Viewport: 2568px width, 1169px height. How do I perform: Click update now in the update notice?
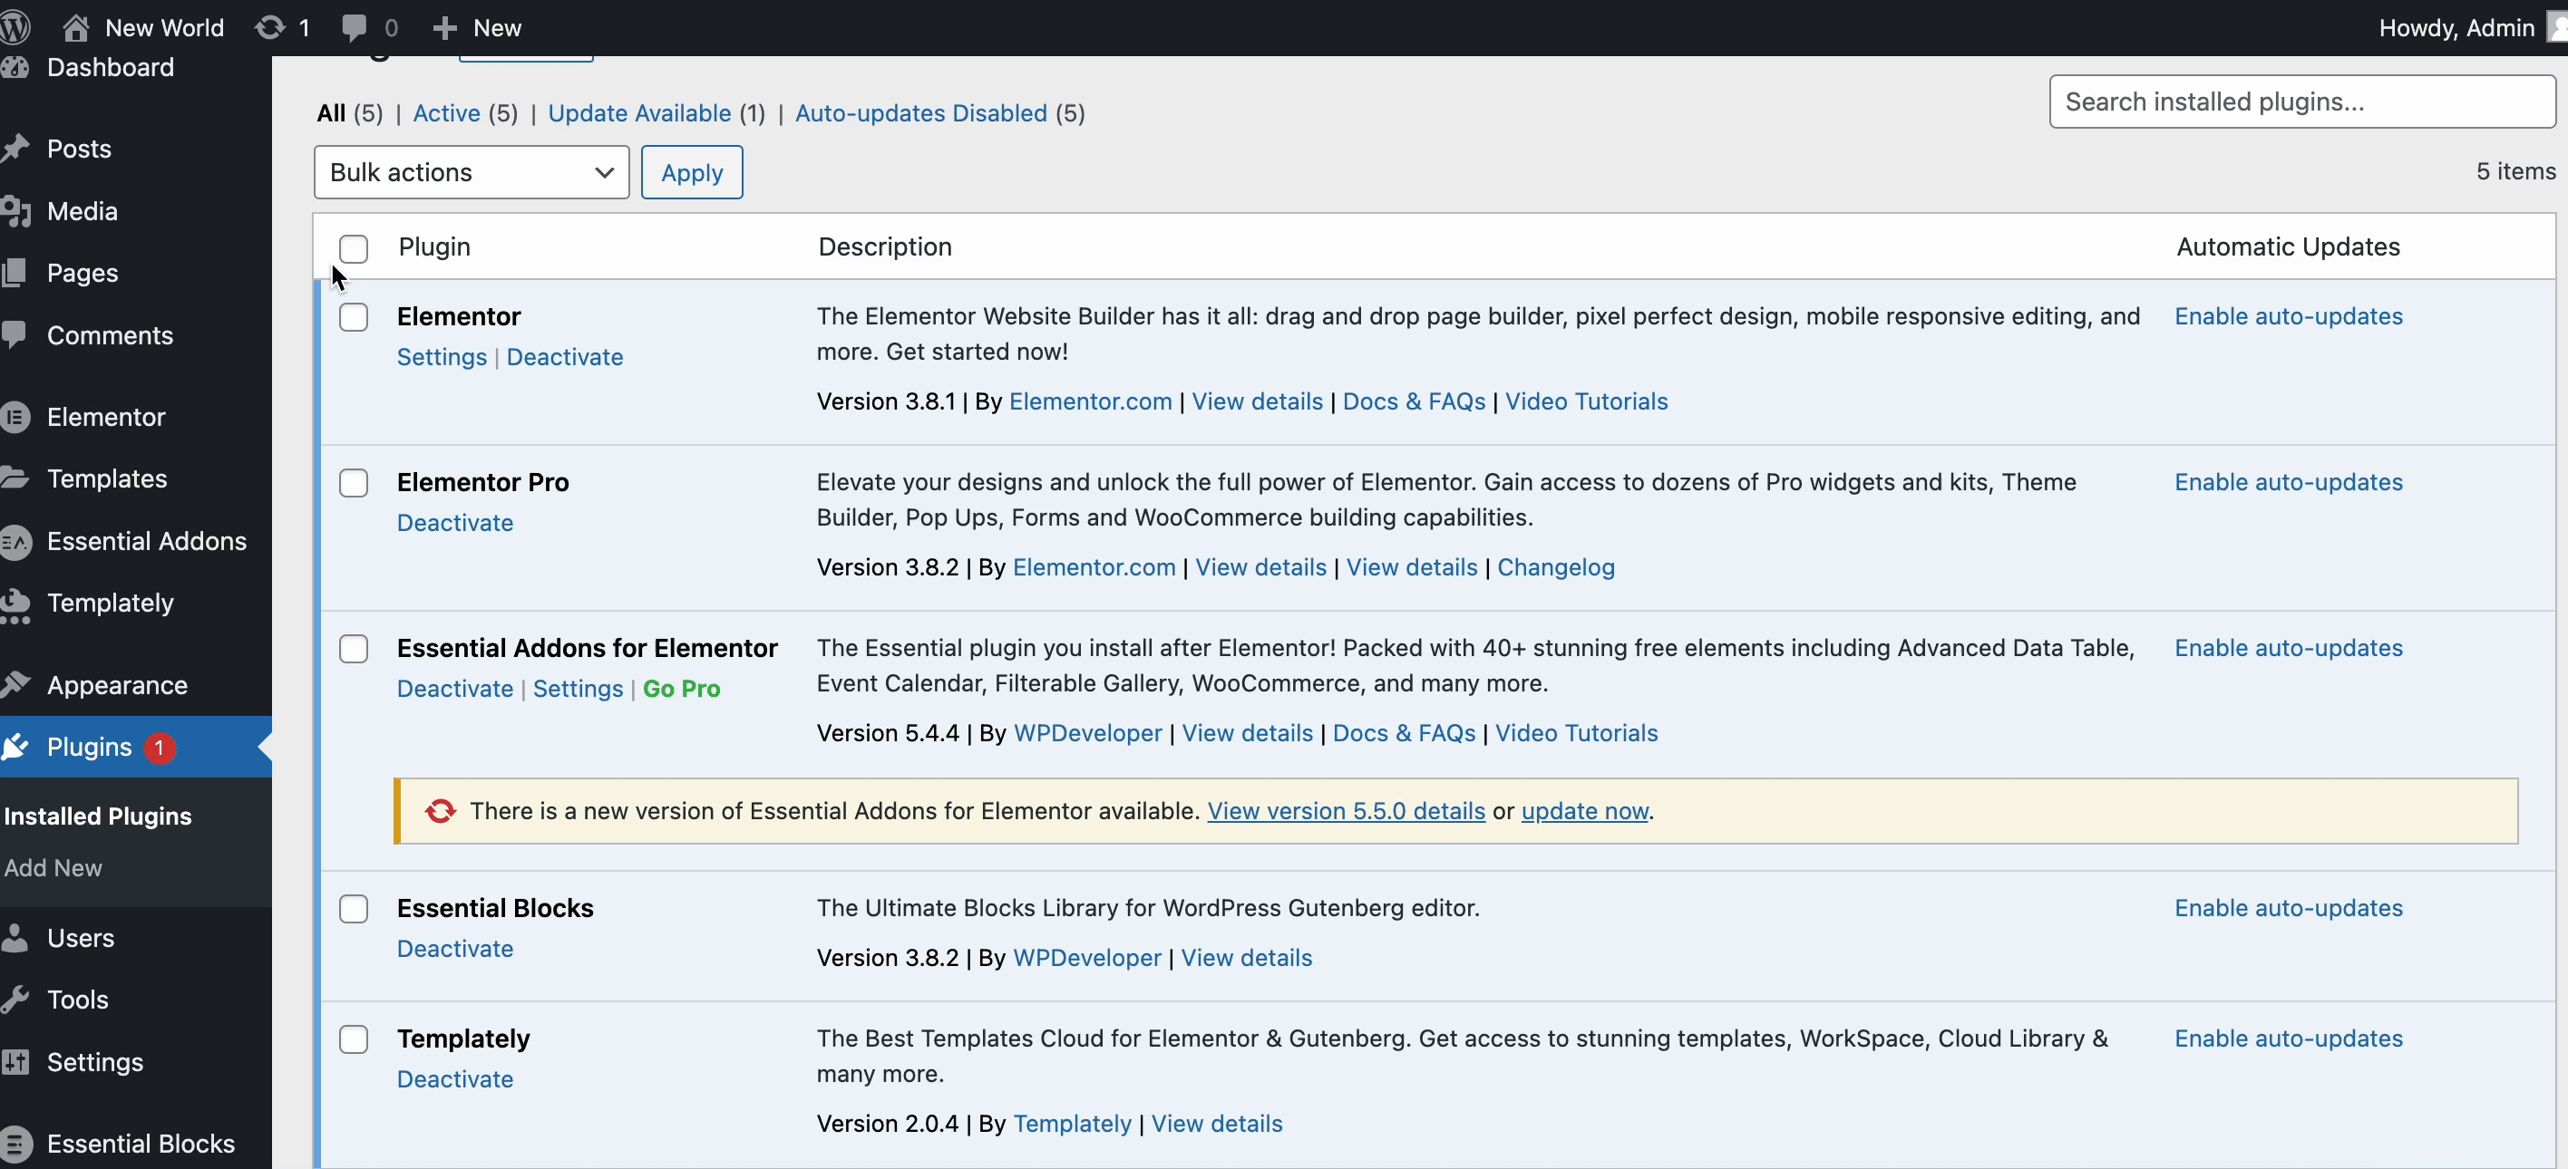coord(1584,811)
